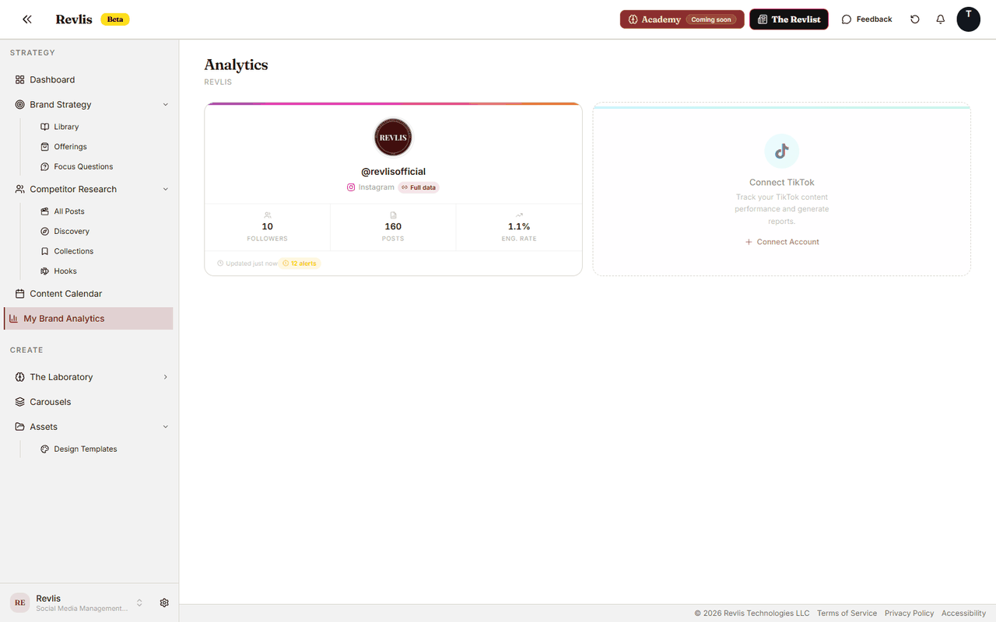The height and width of the screenshot is (622, 996).
Task: Click the Revlis logo text
Action: tap(74, 19)
